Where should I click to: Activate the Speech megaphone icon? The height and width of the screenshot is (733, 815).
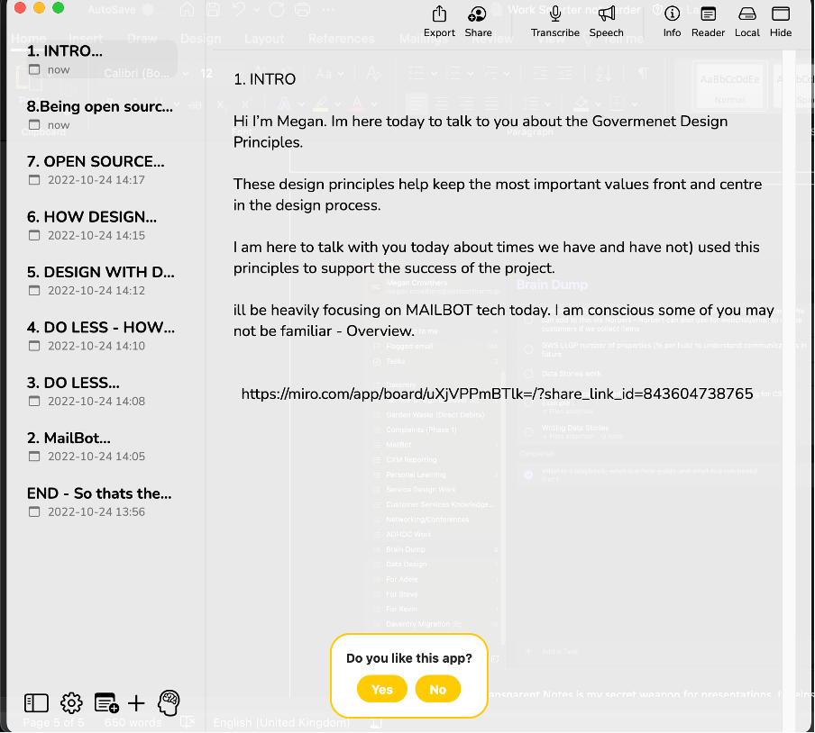(x=606, y=14)
